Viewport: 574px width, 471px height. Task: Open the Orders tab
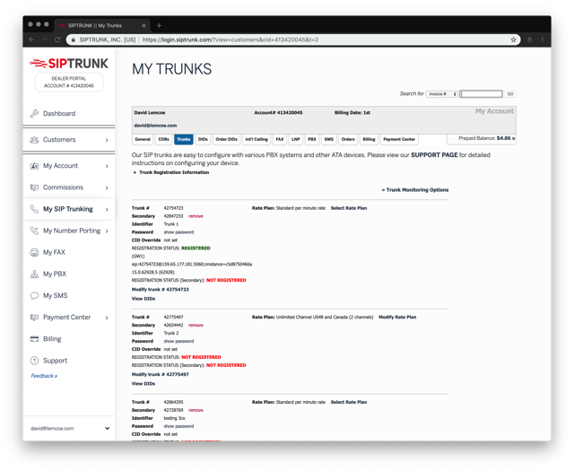[348, 139]
